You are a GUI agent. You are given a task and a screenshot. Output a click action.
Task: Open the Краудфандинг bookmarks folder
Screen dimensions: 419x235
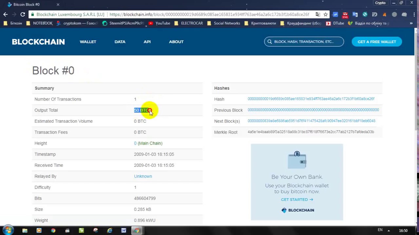tap(301, 23)
